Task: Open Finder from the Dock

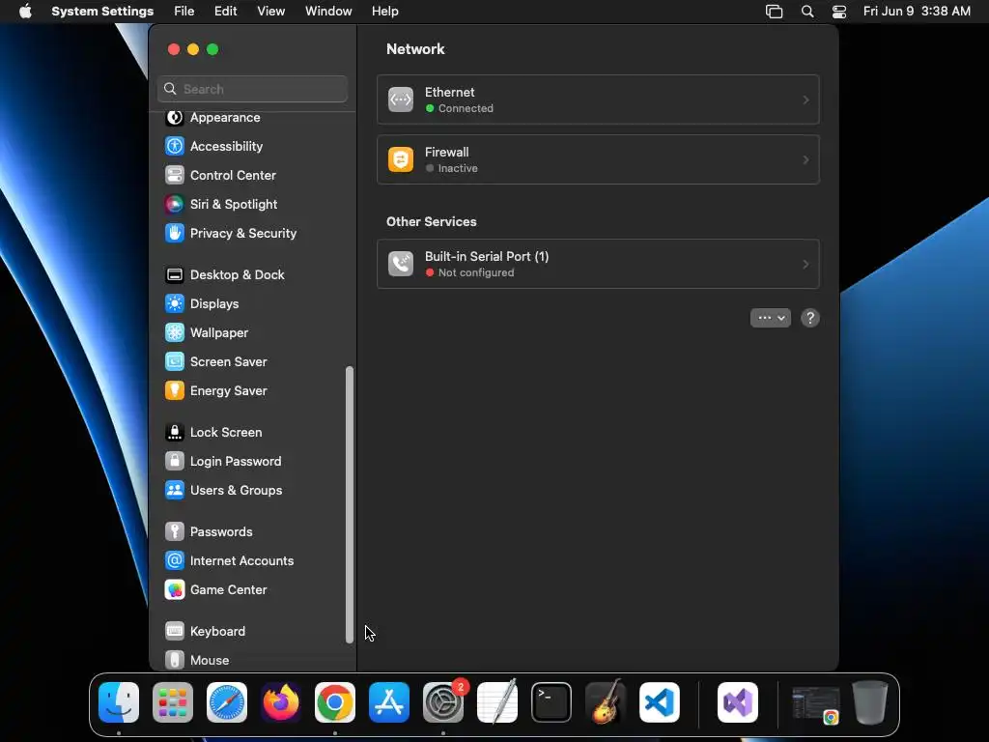Action: (x=119, y=702)
